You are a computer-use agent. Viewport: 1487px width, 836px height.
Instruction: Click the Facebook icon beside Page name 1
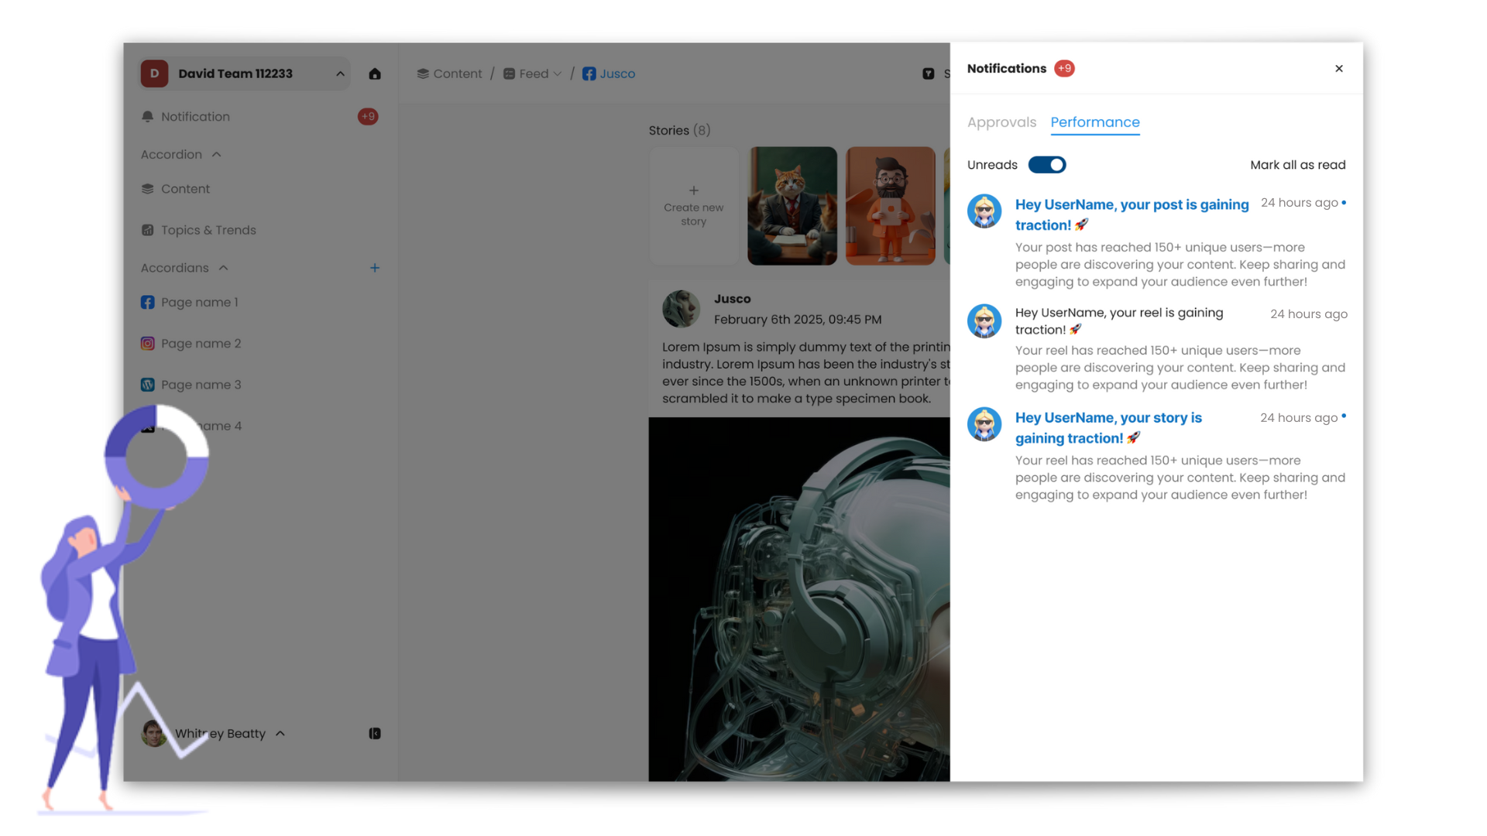click(x=147, y=302)
